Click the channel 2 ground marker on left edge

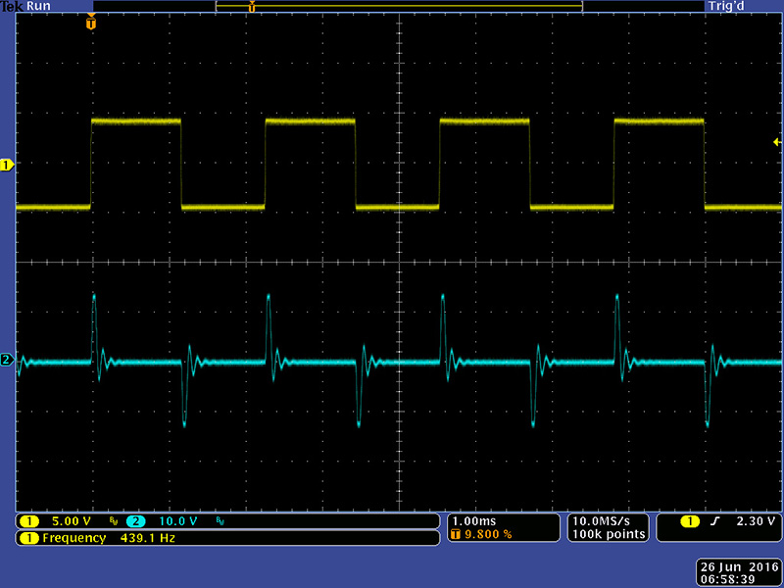tap(6, 361)
